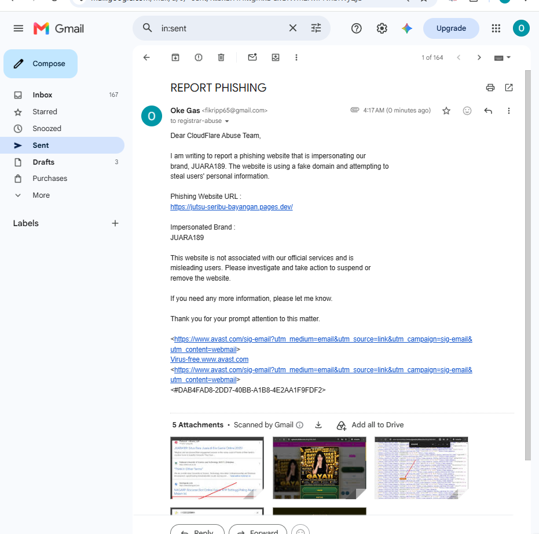
Task: Show Scanned by Gmail info icon
Action: tap(300, 425)
